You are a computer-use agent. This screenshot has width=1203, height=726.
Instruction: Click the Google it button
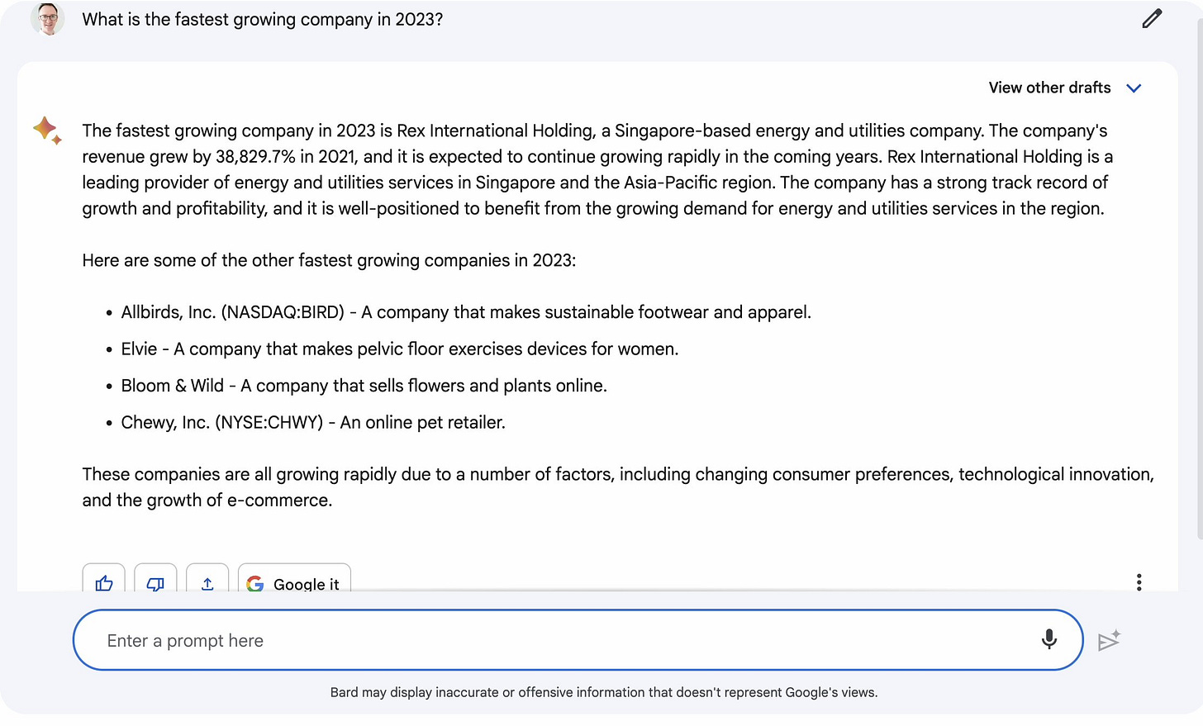click(x=294, y=578)
